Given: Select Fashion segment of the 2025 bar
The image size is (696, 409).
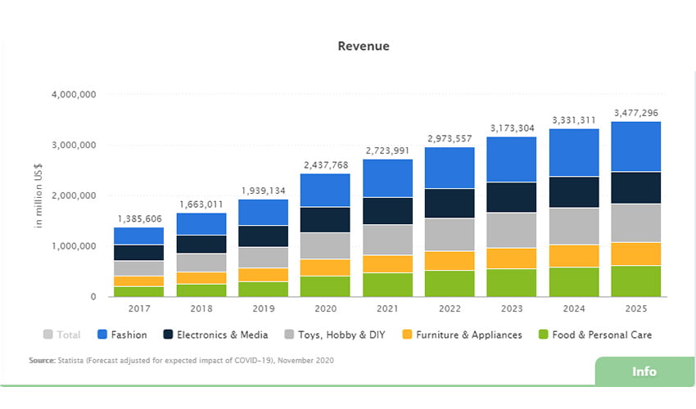Looking at the screenshot, I should click(x=635, y=146).
